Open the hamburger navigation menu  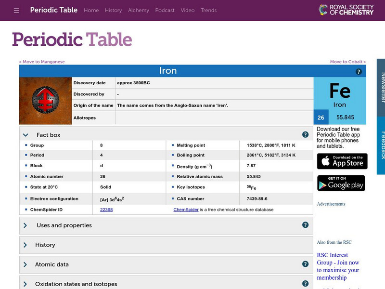[16, 10]
